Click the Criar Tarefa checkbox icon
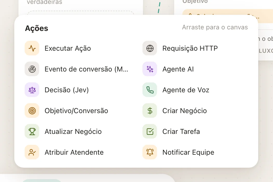 150,131
